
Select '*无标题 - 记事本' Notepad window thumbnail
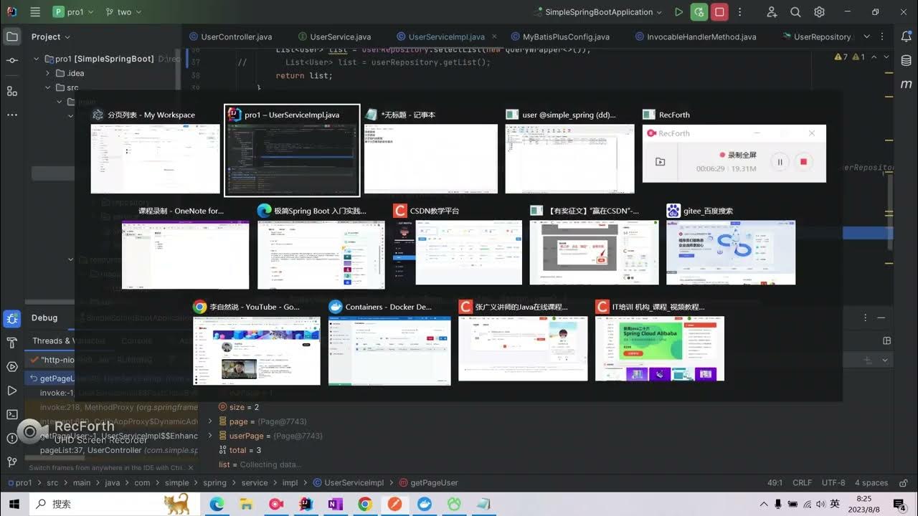430,151
